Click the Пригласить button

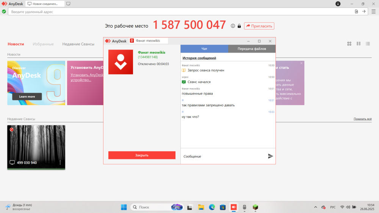(x=259, y=26)
